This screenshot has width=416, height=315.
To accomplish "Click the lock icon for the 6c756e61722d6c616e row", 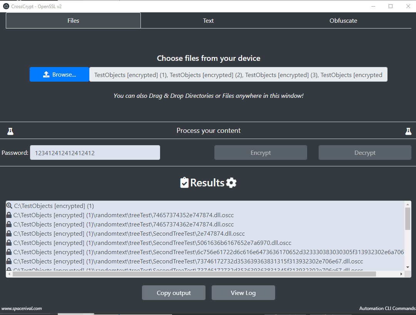I will 9,252.
